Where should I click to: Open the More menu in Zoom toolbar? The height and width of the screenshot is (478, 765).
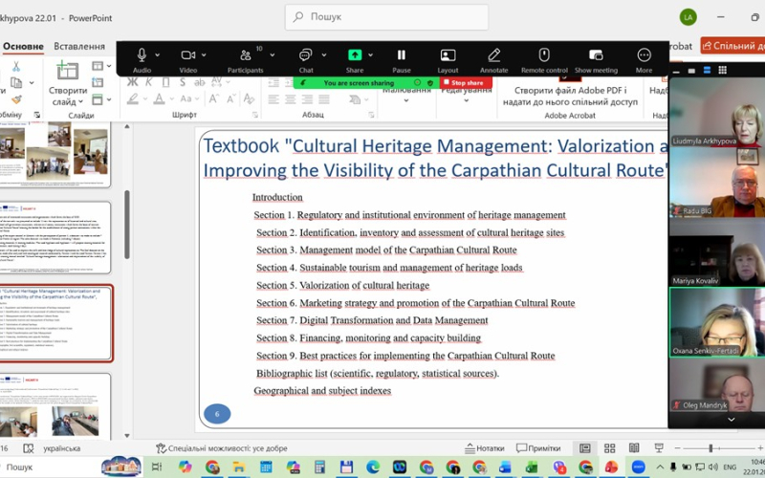[644, 55]
